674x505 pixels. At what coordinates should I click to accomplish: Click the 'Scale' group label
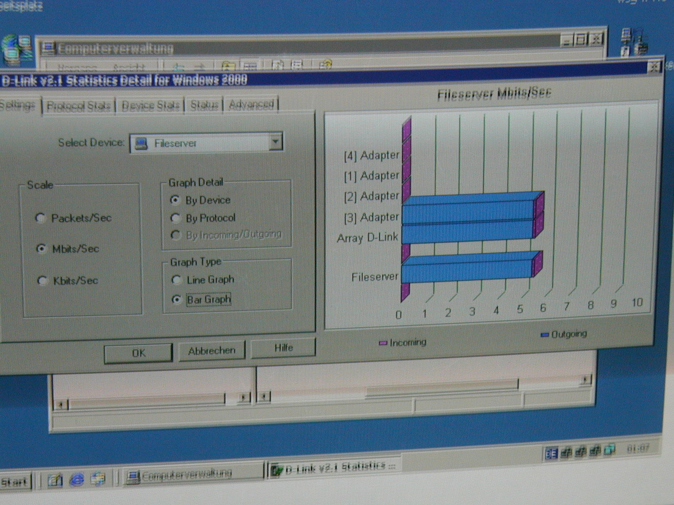coord(40,185)
